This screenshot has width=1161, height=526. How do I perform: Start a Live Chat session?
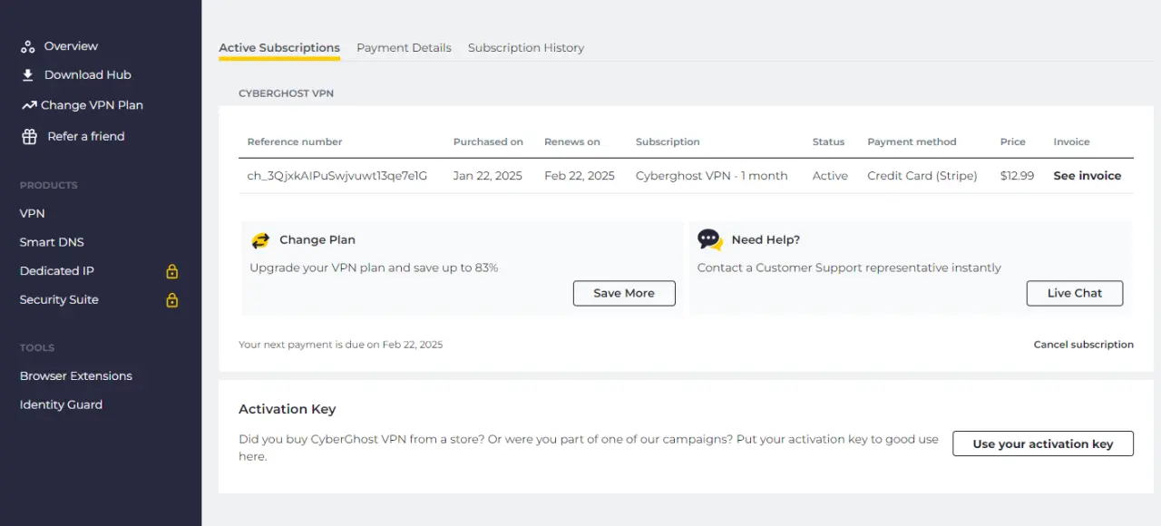coord(1075,293)
